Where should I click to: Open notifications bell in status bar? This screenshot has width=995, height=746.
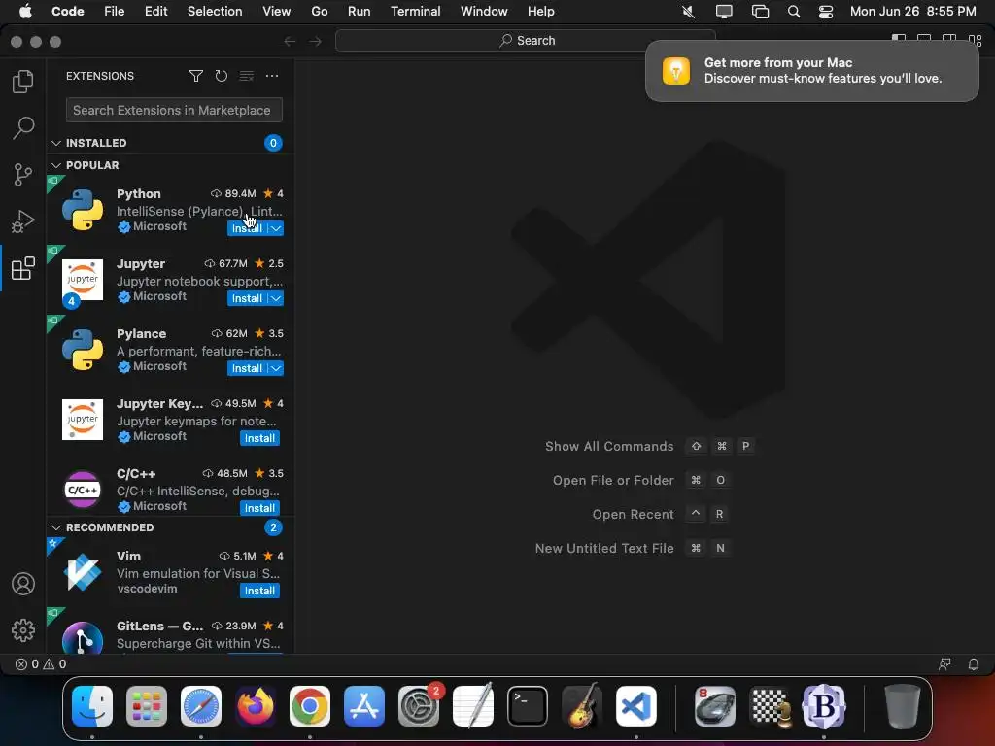coord(973,664)
